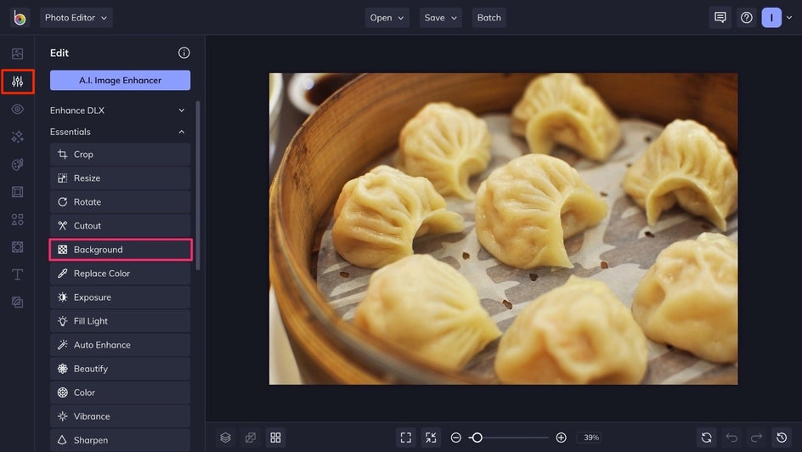Click the Batch button
The width and height of the screenshot is (802, 452).
pyautogui.click(x=489, y=18)
